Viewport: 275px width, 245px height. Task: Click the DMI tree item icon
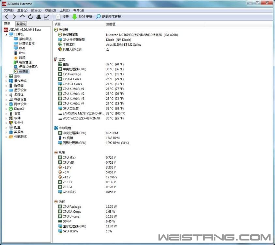[x=16, y=48]
